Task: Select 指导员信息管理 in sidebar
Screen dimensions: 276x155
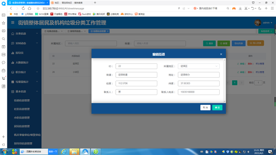Action: pyautogui.click(x=23, y=143)
